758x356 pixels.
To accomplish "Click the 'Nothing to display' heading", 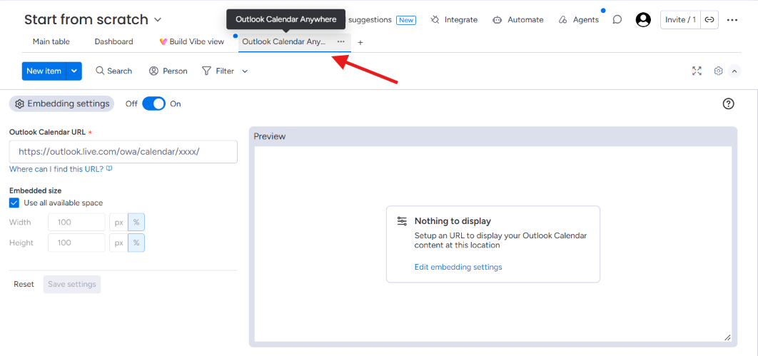I will coord(453,221).
